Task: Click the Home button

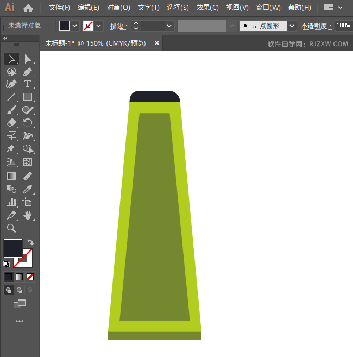Action: (28, 8)
